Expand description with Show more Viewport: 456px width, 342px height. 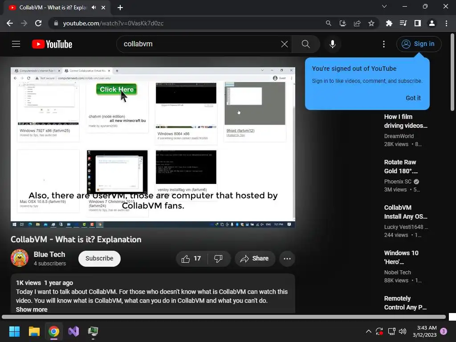pos(32,309)
